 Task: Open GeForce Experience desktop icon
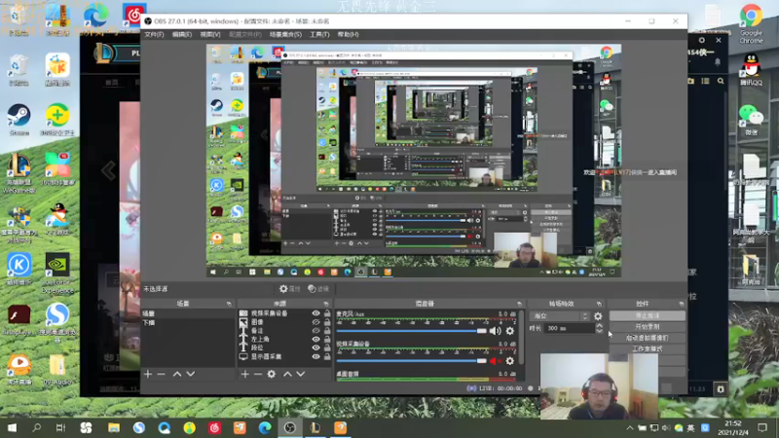click(x=57, y=273)
